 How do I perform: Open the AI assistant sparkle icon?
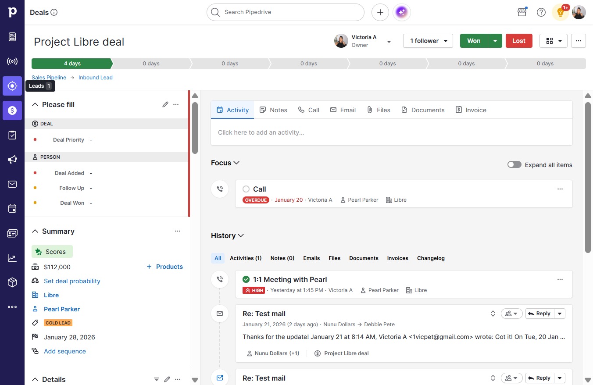402,12
